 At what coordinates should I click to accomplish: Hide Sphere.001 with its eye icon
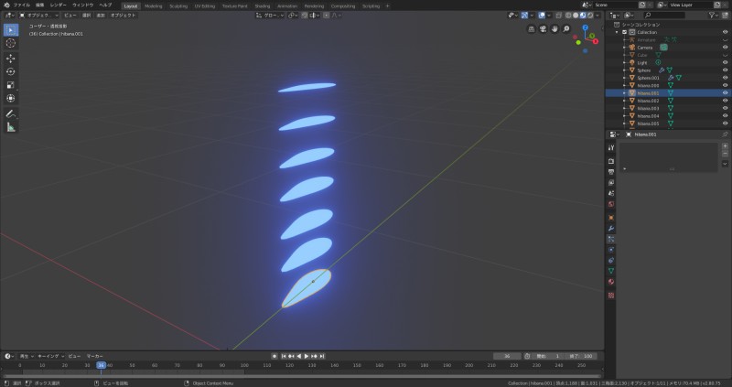click(x=725, y=78)
